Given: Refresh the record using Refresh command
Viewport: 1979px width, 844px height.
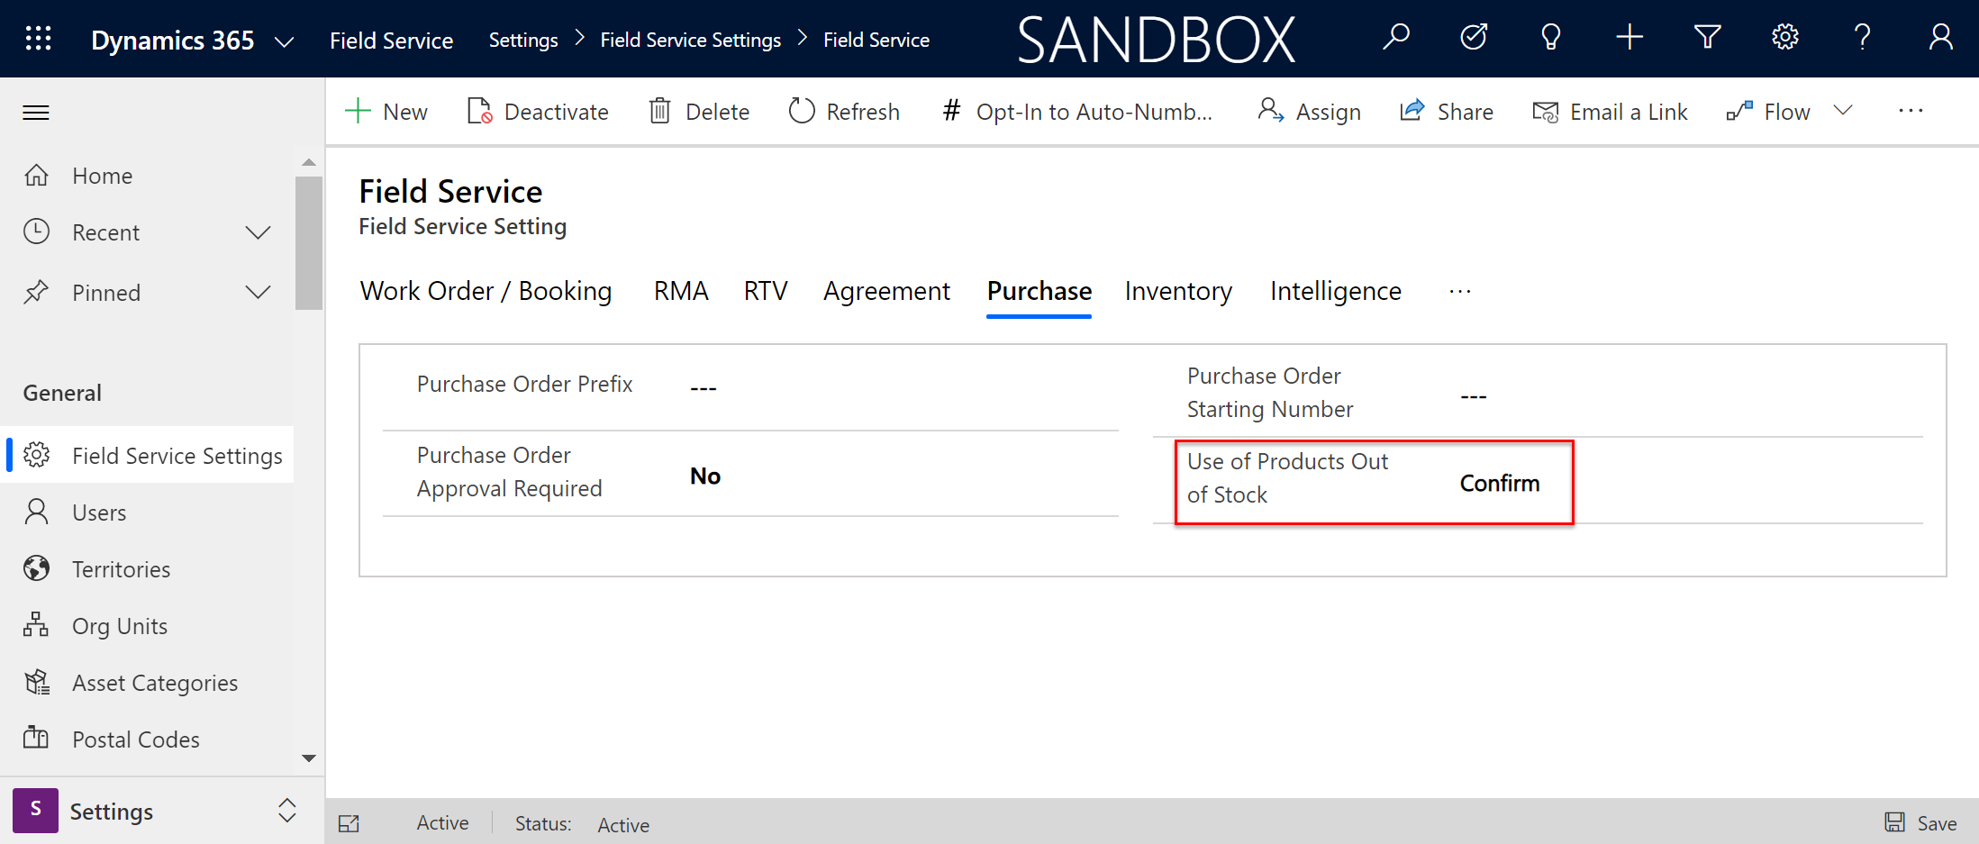Looking at the screenshot, I should click(844, 112).
